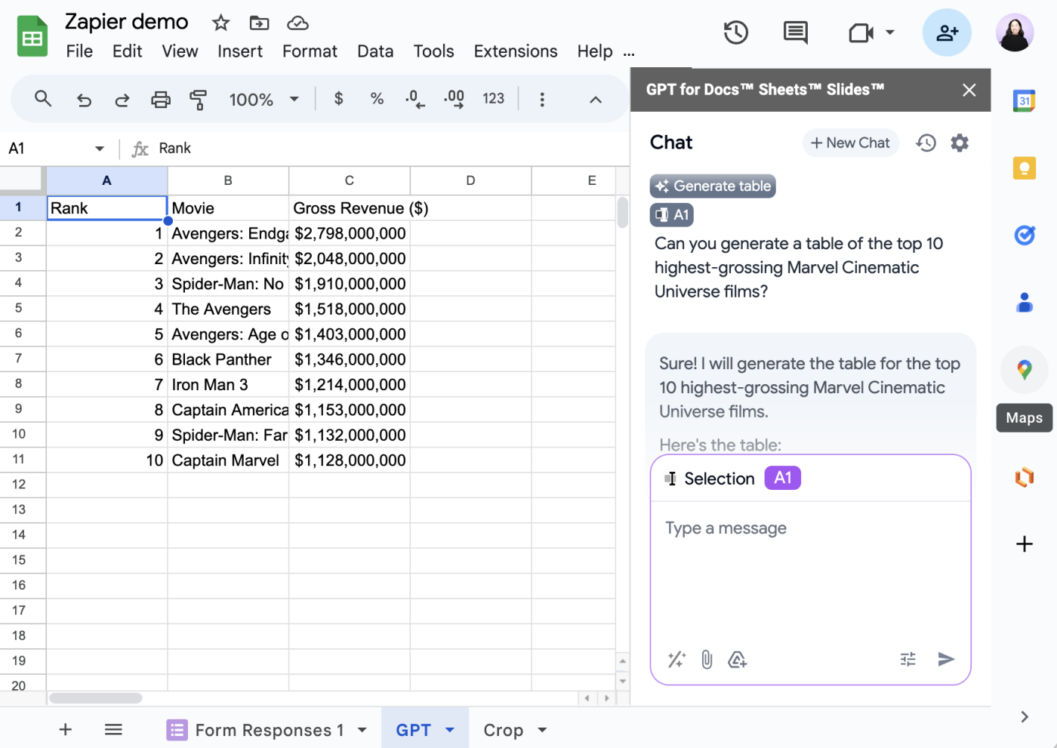The height and width of the screenshot is (748, 1057).
Task: Add a file from Google Drive
Action: pos(737,660)
